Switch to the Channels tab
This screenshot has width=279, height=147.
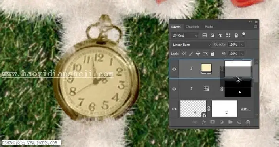192,27
